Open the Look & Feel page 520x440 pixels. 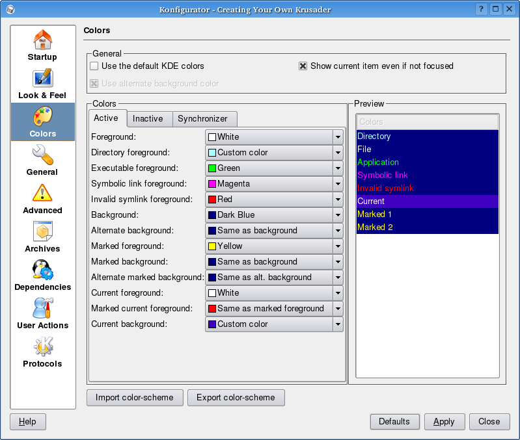click(x=42, y=84)
